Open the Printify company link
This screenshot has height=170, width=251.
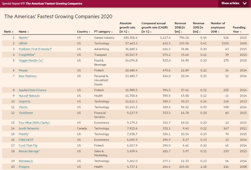pos(24,134)
